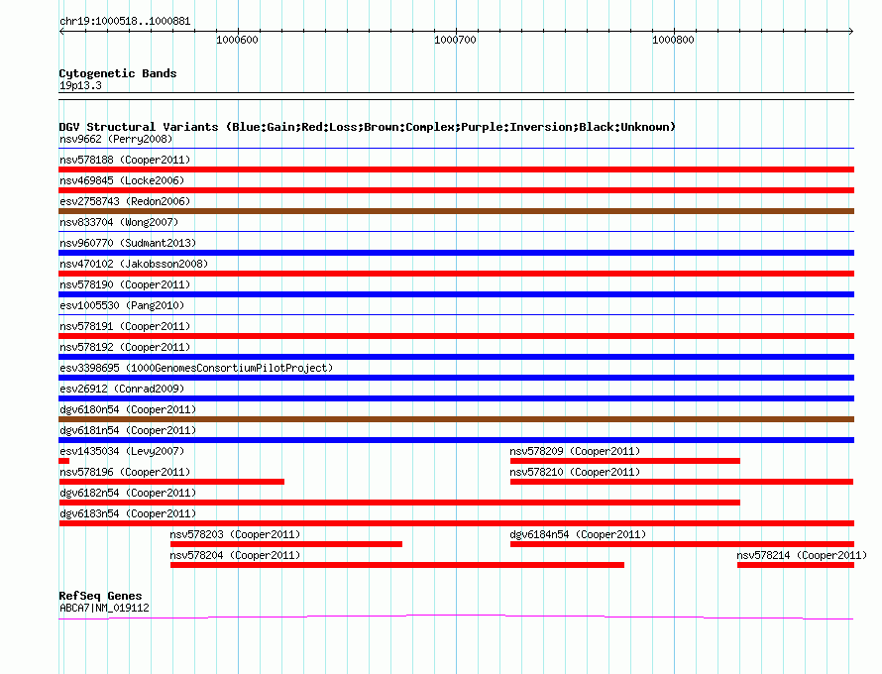This screenshot has width=882, height=674.
Task: Click the RefSeq Genes track title
Action: pyautogui.click(x=100, y=596)
